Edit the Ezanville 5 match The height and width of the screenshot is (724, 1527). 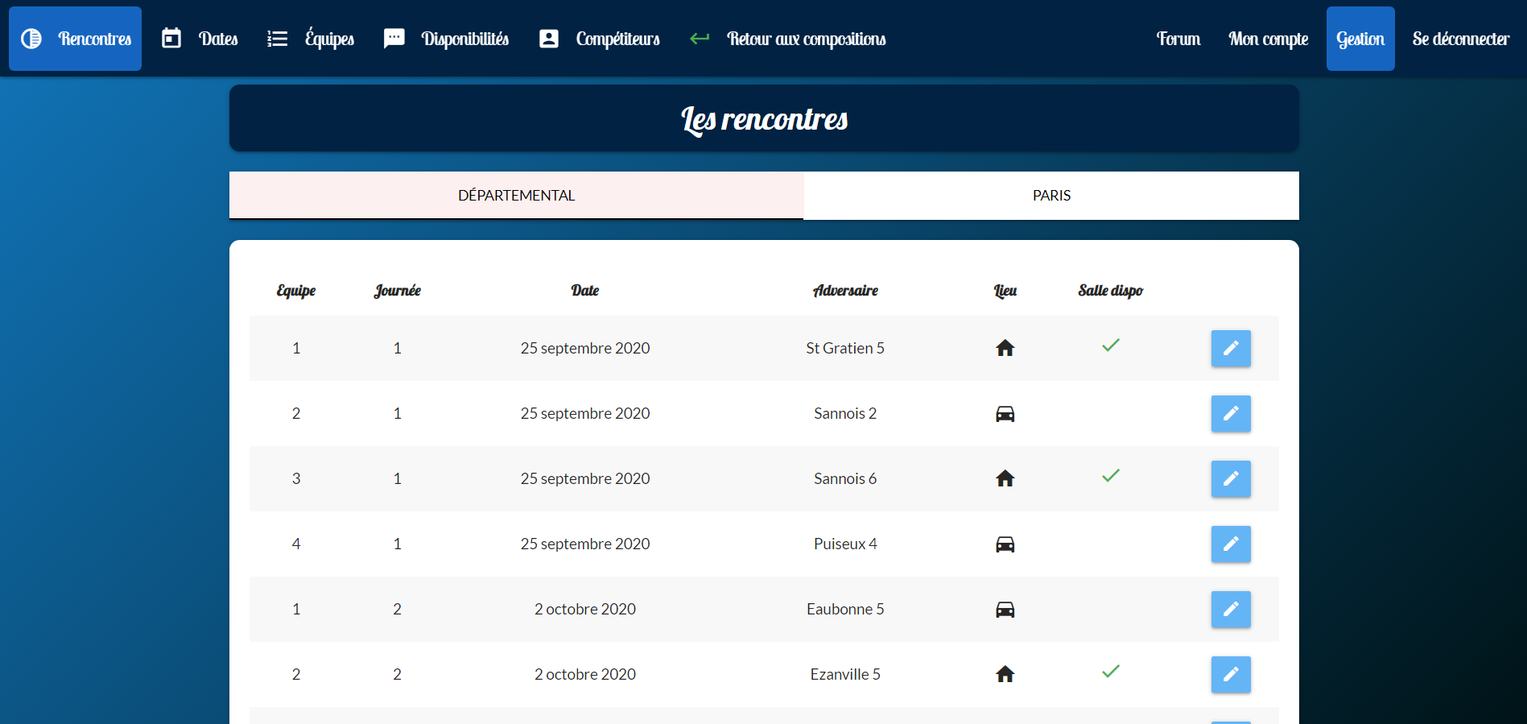click(x=1231, y=674)
